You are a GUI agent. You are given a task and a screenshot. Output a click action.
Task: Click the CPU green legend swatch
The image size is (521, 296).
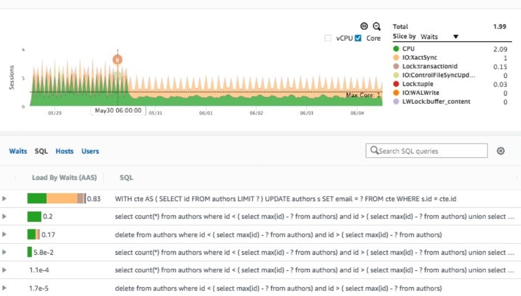coord(396,49)
